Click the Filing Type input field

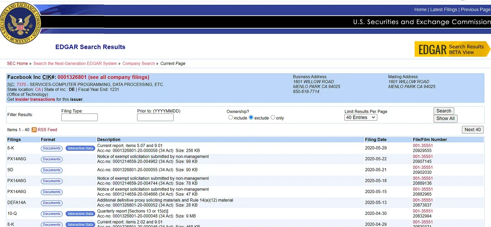tap(80, 117)
